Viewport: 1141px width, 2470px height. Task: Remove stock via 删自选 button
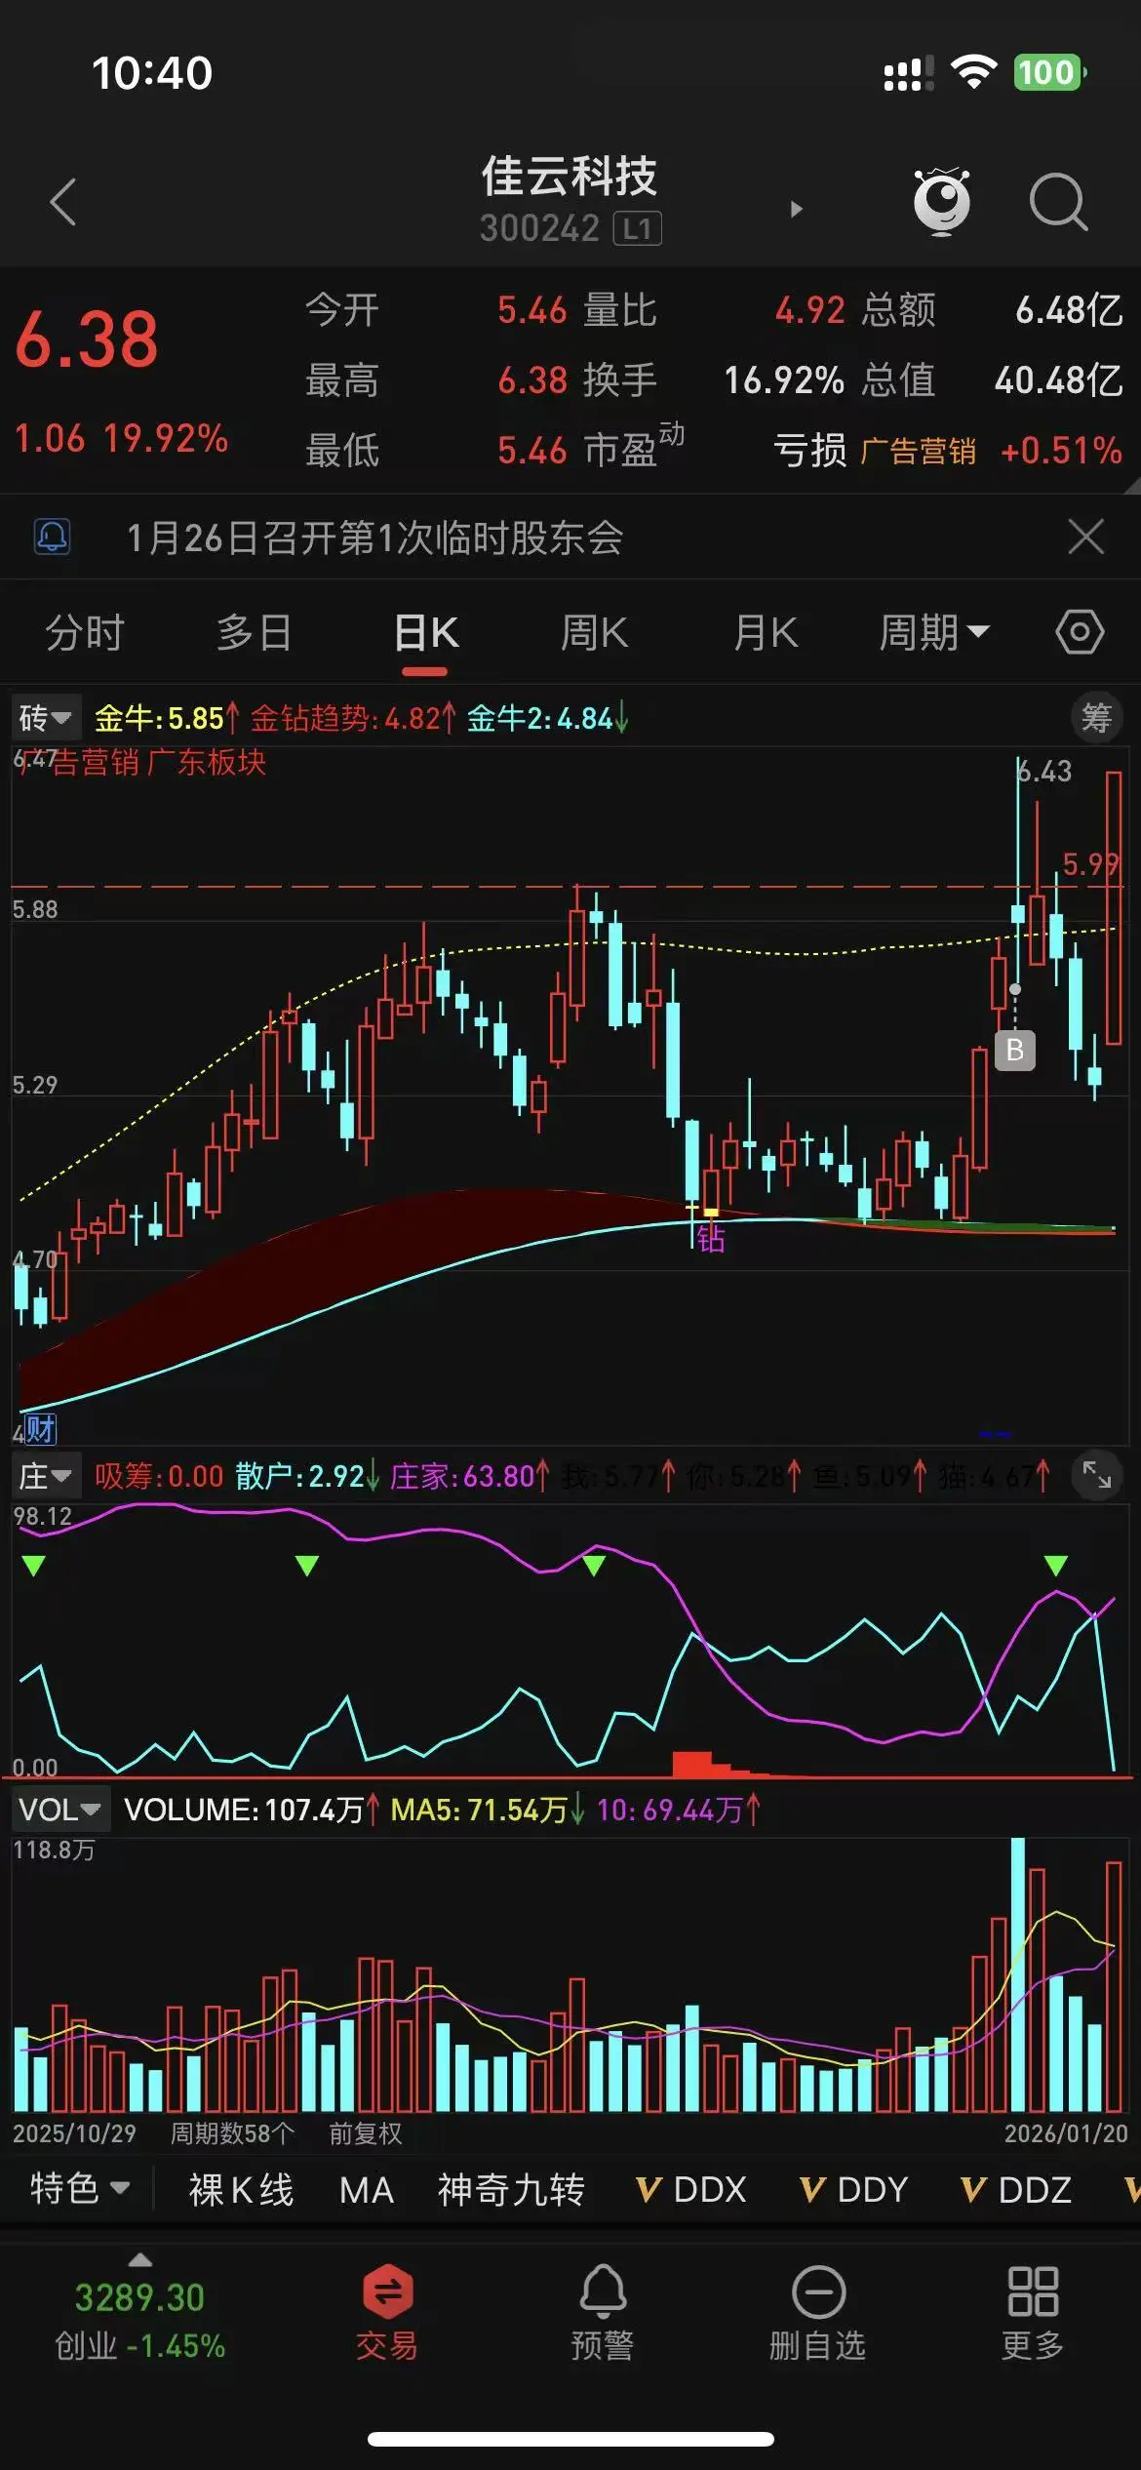coord(817,2312)
